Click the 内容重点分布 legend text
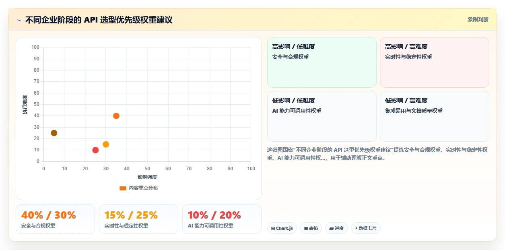Image resolution: width=505 pixels, height=250 pixels. coord(143,188)
